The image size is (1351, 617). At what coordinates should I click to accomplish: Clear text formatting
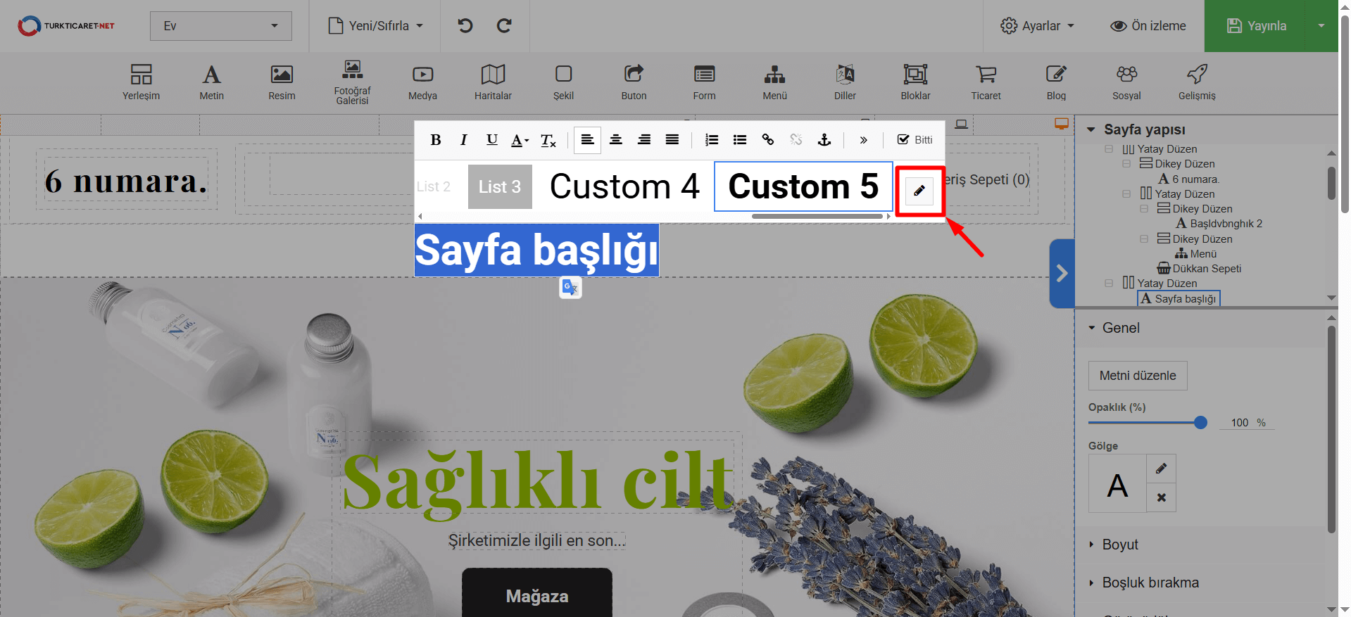[x=548, y=140]
